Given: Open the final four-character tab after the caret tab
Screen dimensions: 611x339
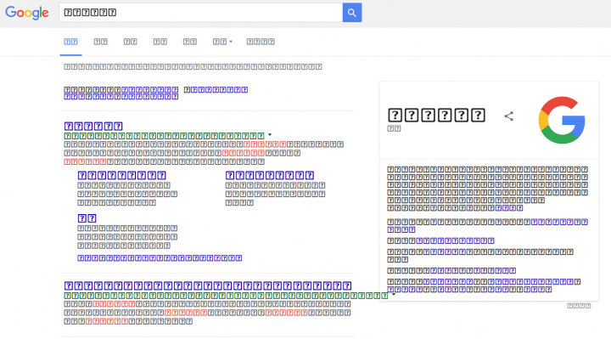Looking at the screenshot, I should 261,42.
